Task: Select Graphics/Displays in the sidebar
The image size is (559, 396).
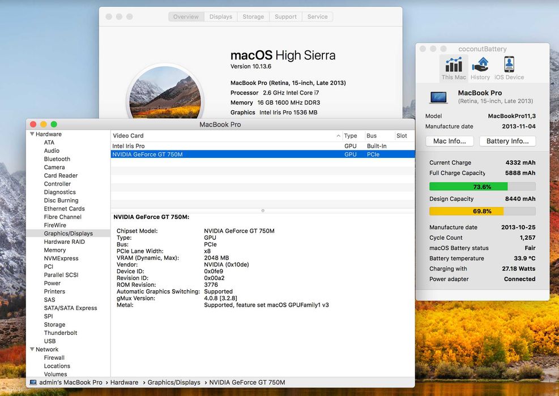Action: (68, 233)
